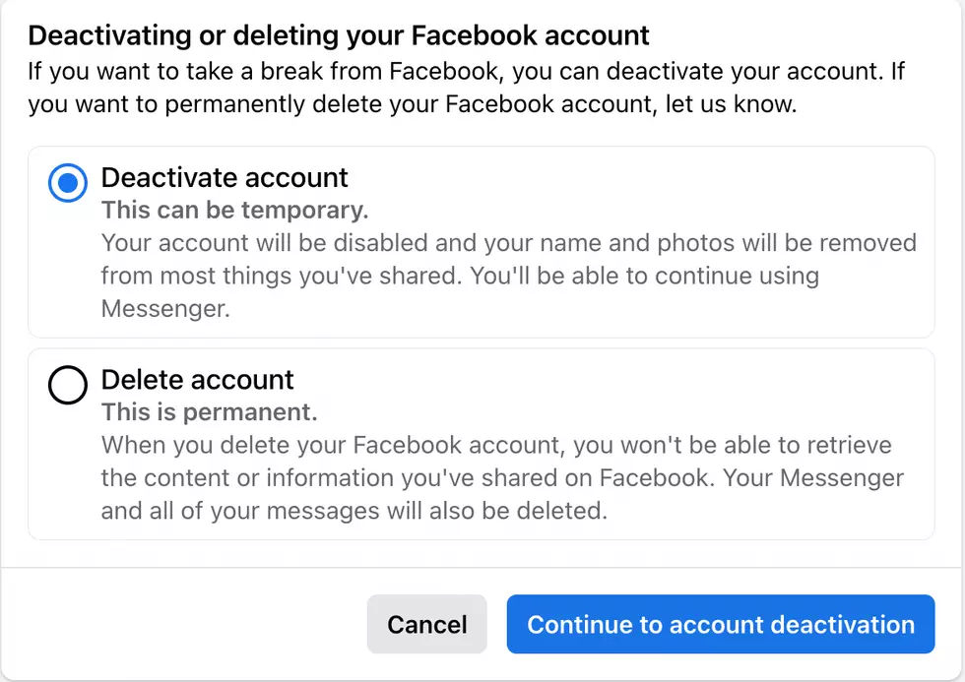This screenshot has height=682, width=965.
Task: Select the Deactivate account option card
Action: pos(482,241)
